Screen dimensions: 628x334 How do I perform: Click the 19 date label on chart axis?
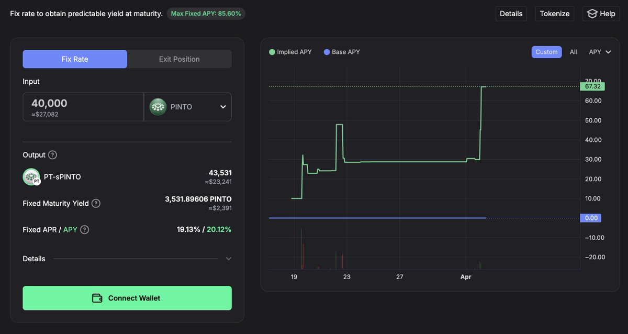pos(294,277)
